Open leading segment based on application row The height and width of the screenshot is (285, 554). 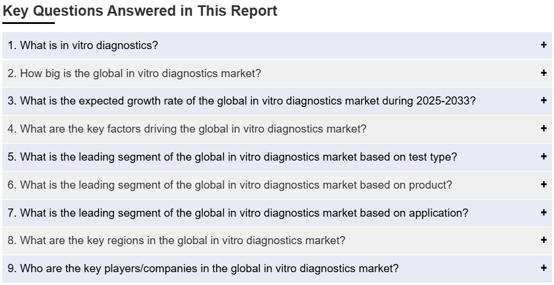point(277,213)
